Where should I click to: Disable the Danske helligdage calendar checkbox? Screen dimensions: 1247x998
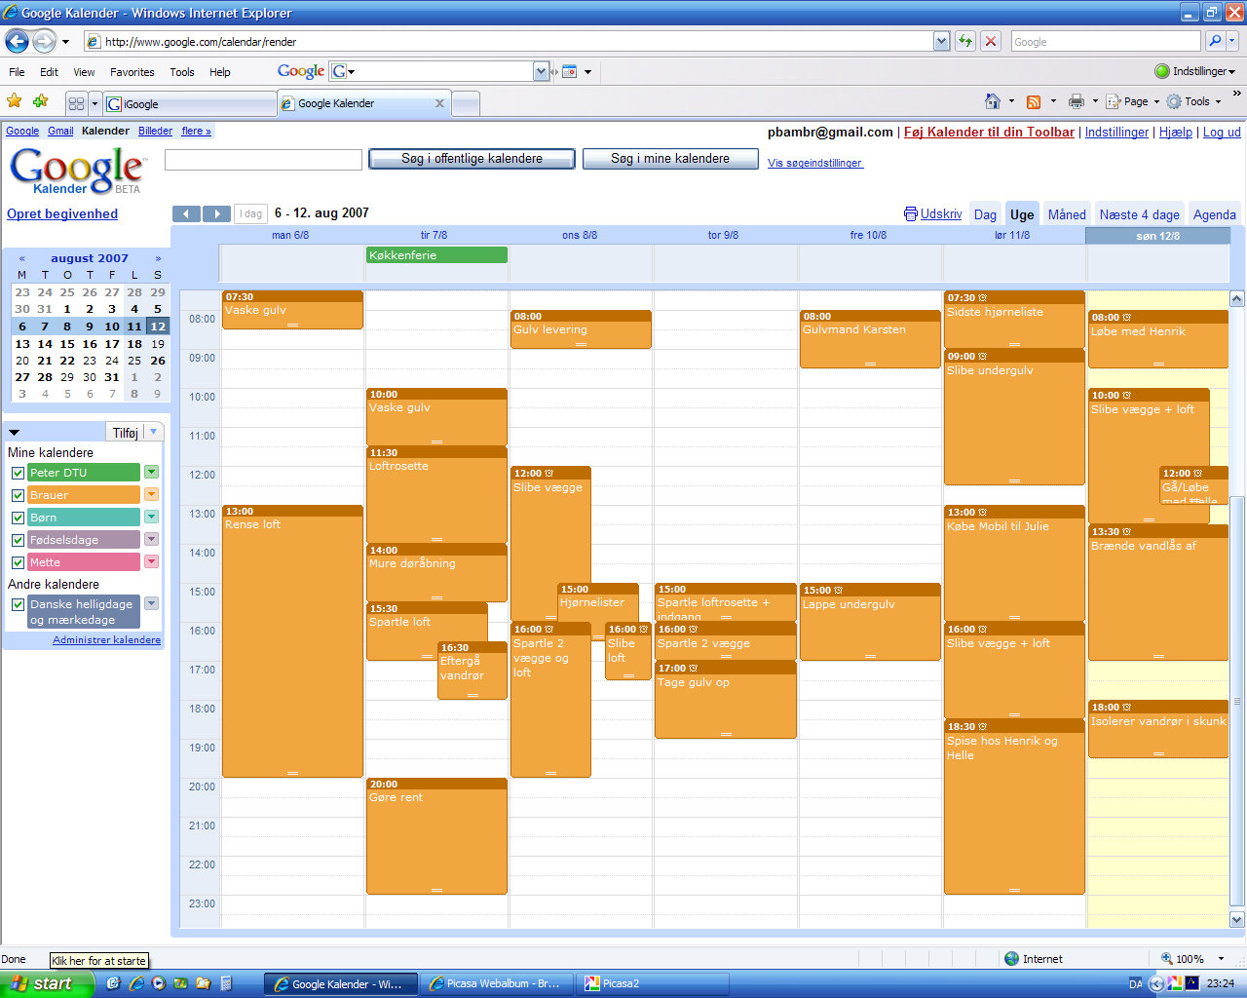[x=18, y=604]
